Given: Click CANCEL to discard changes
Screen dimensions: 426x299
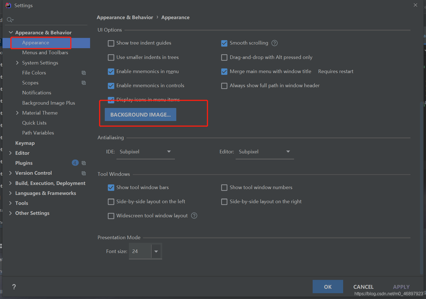Looking at the screenshot, I should click(x=363, y=287).
